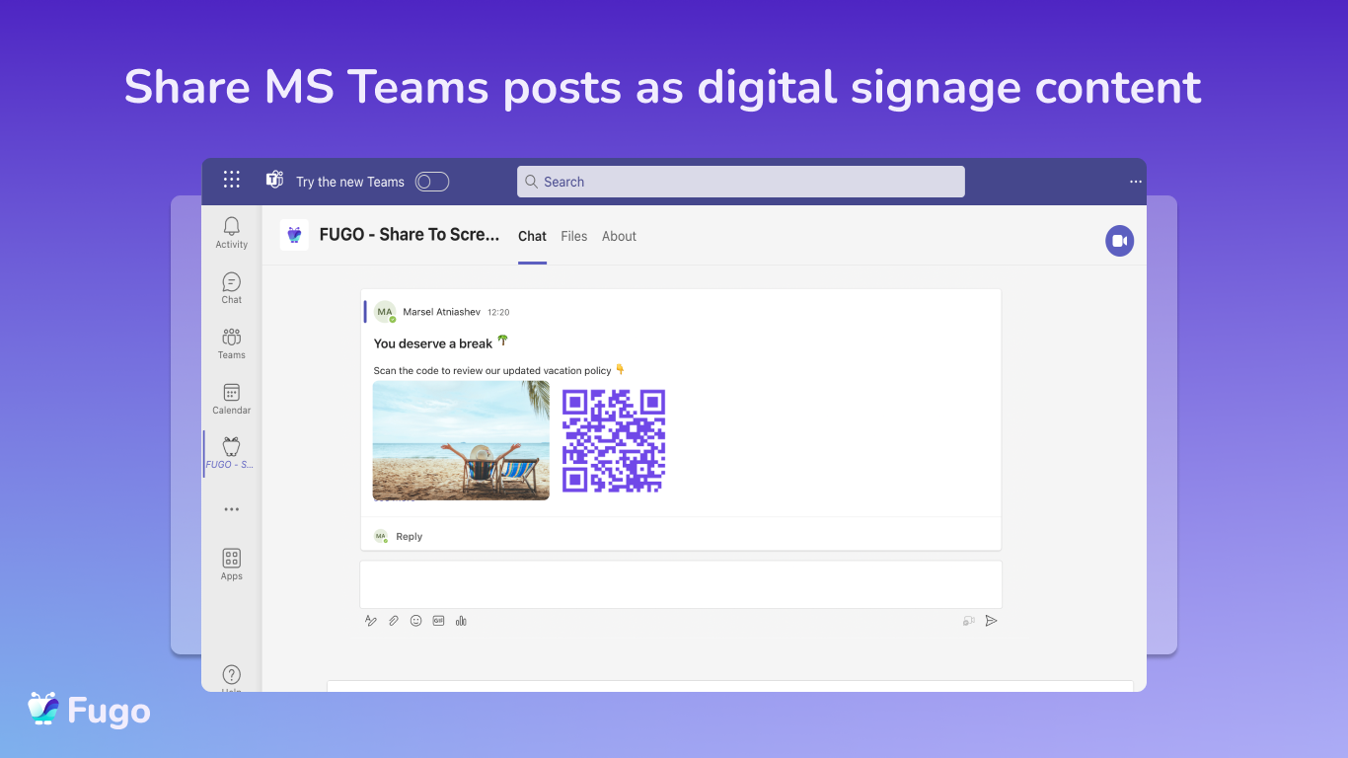This screenshot has width=1348, height=758.
Task: Toggle the Try the new Teams switch
Action: tap(432, 182)
